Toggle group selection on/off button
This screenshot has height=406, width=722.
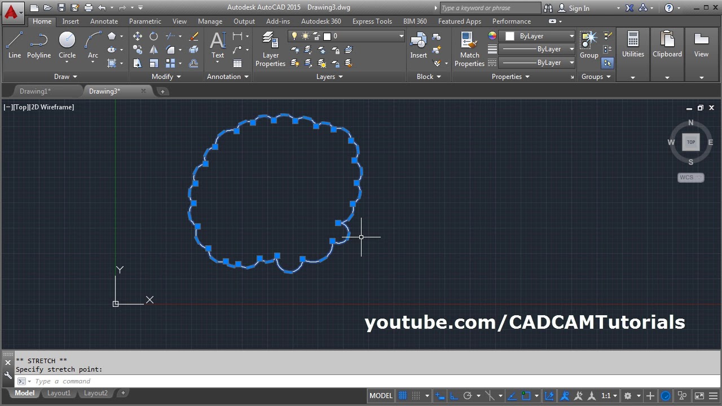(607, 63)
